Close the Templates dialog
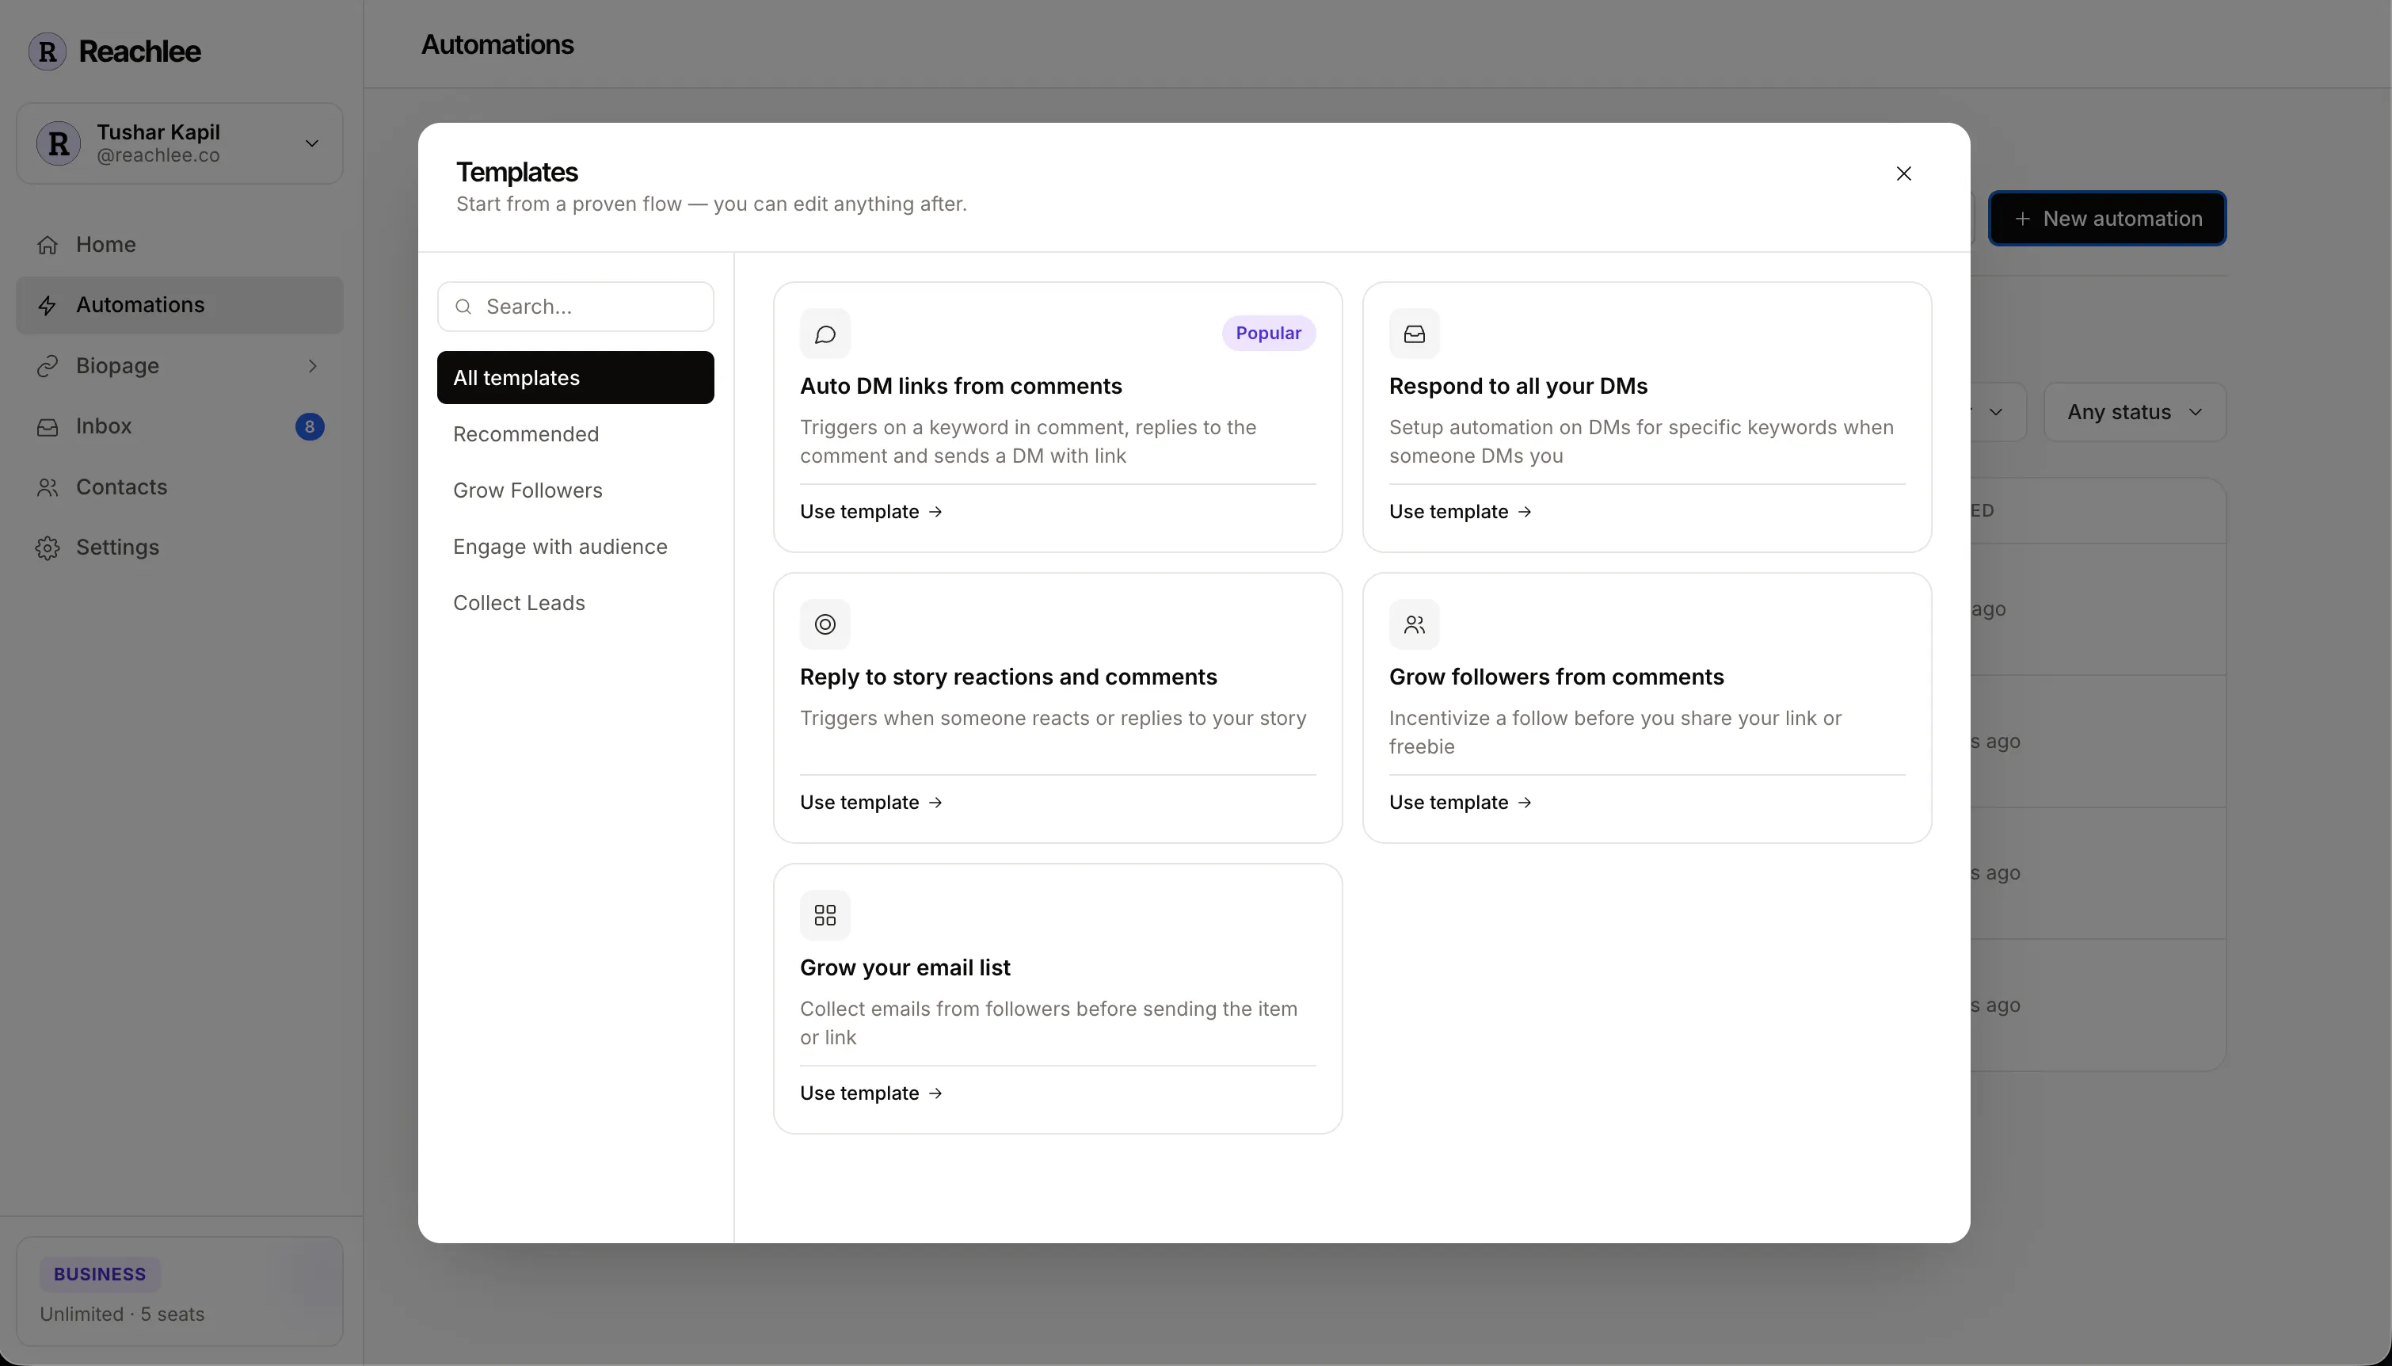Image resolution: width=2392 pixels, height=1366 pixels. click(1903, 174)
